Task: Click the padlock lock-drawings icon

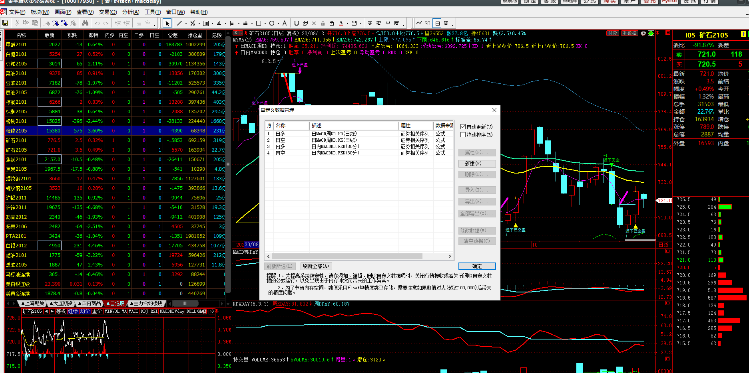Action: pos(331,23)
